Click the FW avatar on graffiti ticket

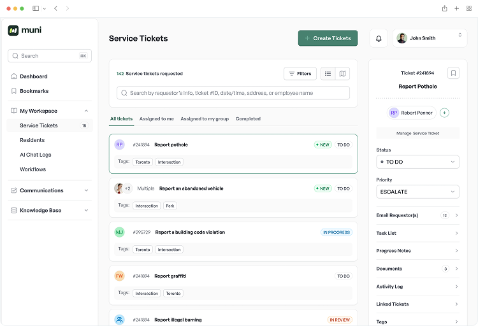[119, 276]
